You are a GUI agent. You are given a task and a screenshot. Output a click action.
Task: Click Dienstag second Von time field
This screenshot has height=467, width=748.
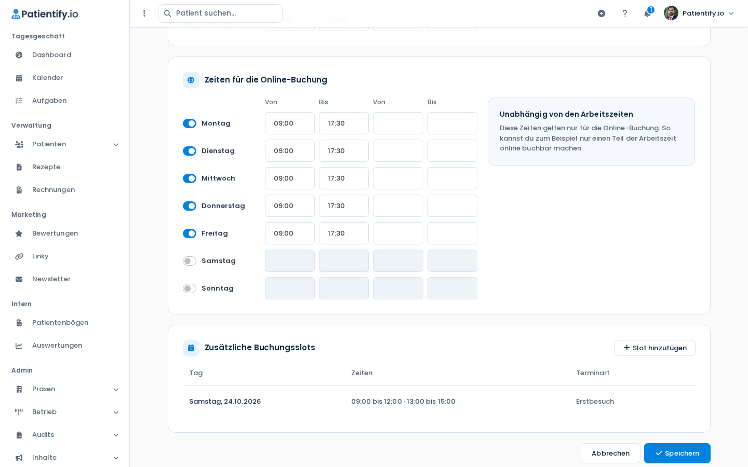[398, 151]
